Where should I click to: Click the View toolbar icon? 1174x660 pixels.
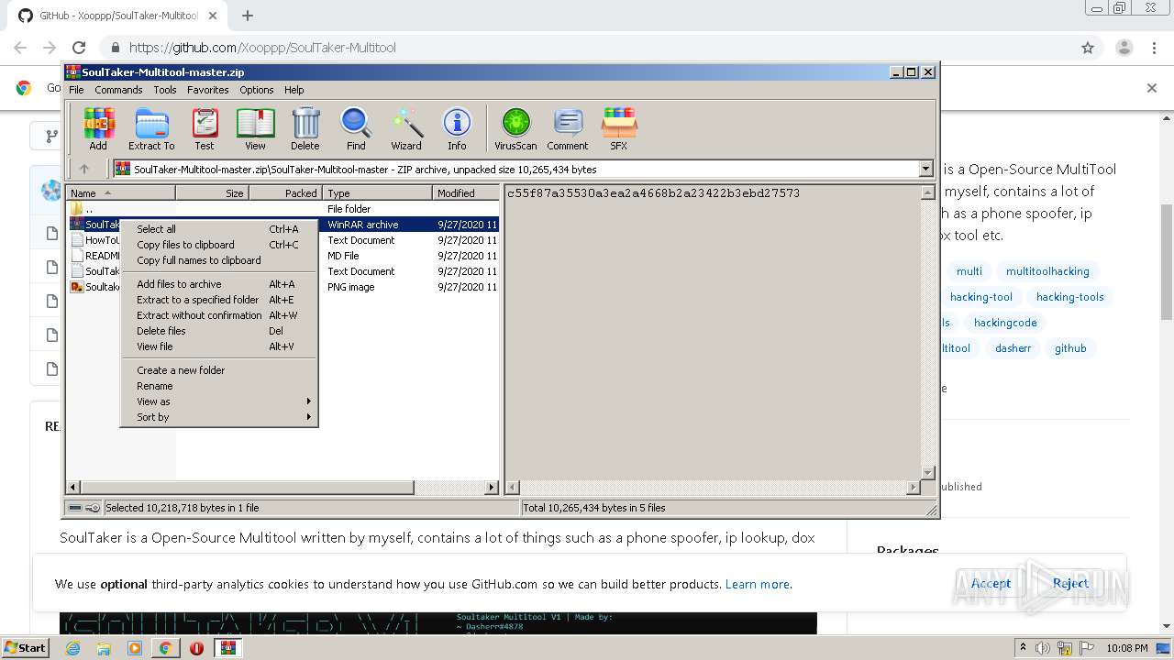coord(255,128)
